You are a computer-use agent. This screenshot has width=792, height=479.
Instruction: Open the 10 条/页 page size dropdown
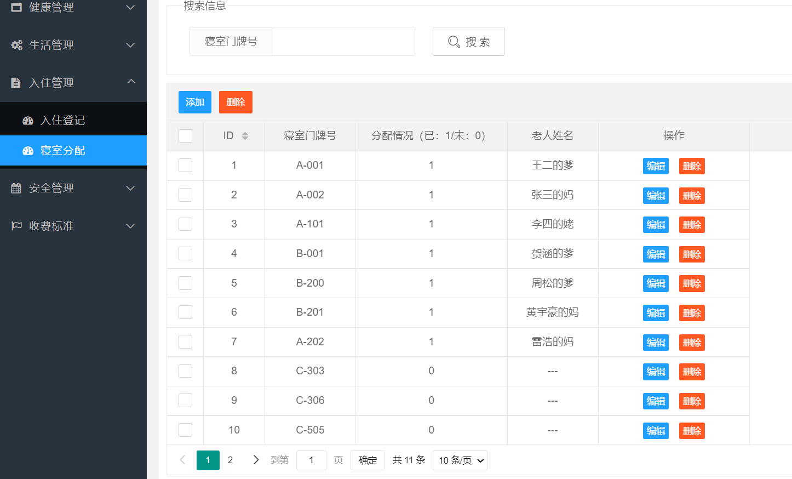coord(460,460)
